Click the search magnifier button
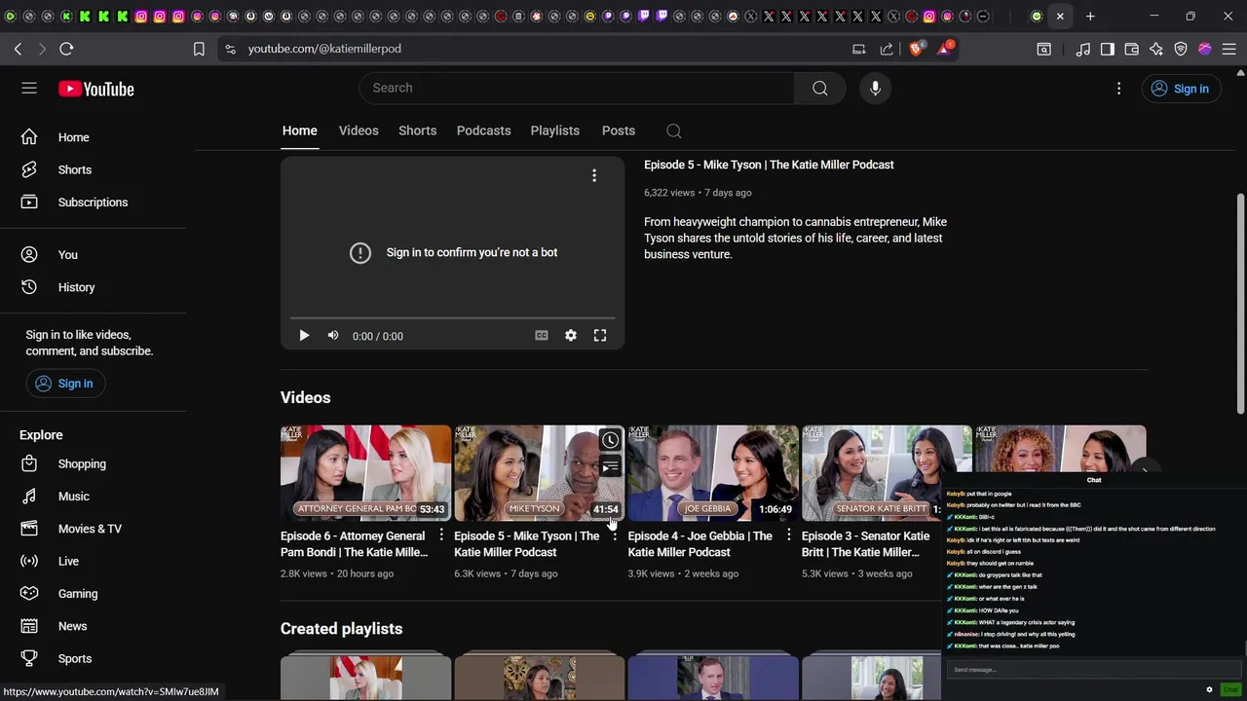This screenshot has width=1247, height=701. tap(820, 88)
